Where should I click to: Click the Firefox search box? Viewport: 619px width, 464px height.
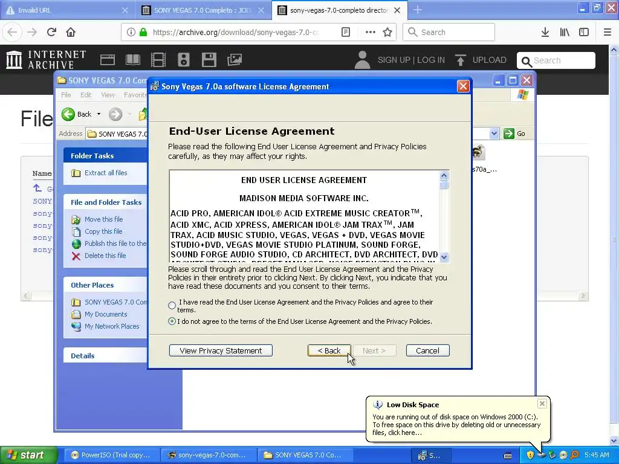[x=449, y=32]
